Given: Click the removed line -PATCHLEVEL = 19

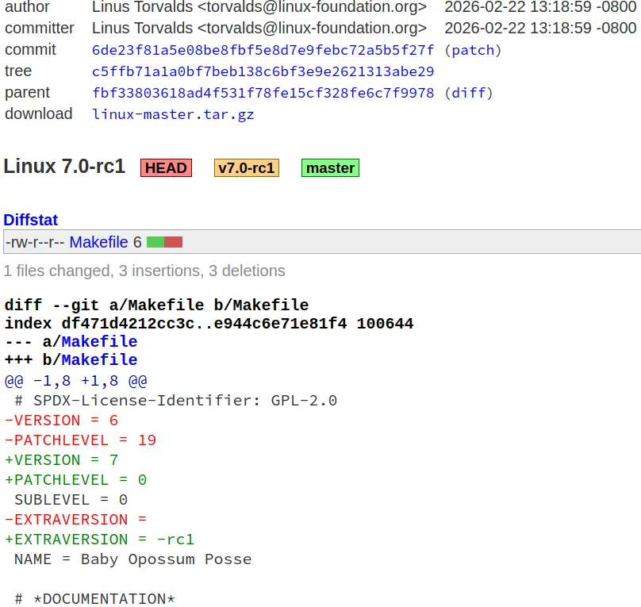Looking at the screenshot, I should coord(81,440).
